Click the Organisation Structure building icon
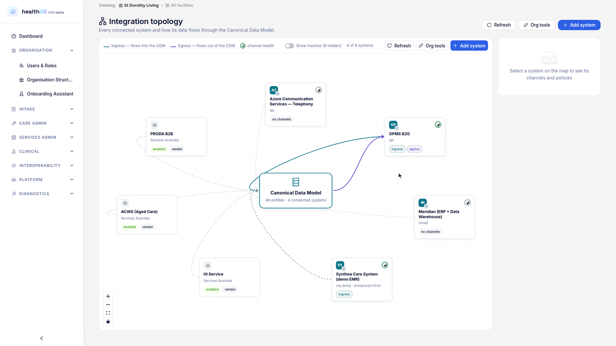Image resolution: width=616 pixels, height=346 pixels. coord(22,80)
